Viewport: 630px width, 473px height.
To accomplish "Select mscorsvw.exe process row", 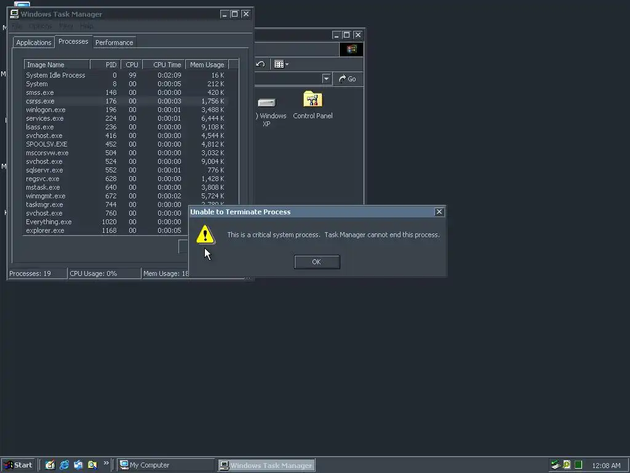I will point(126,153).
